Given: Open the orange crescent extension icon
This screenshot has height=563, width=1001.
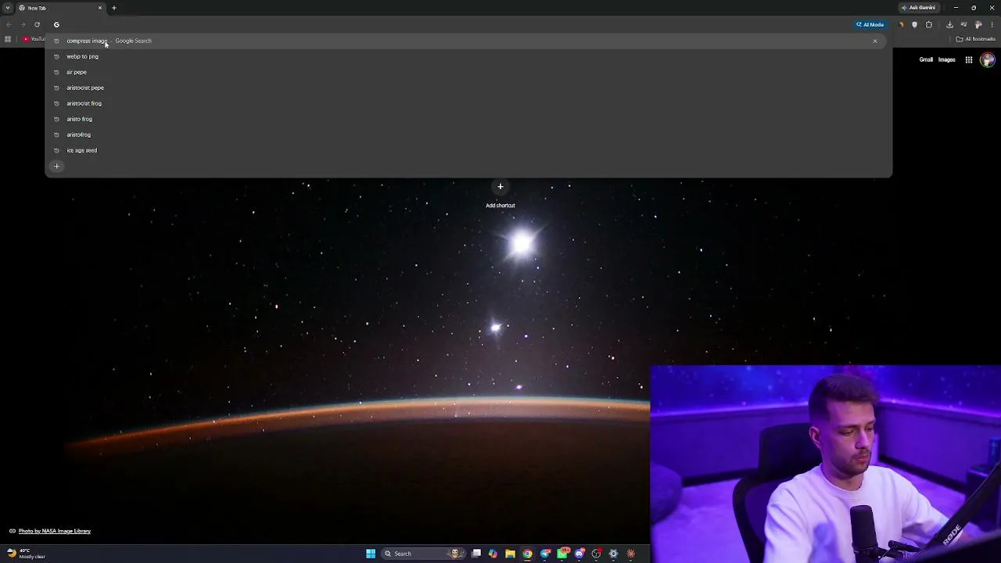Looking at the screenshot, I should click(x=901, y=24).
